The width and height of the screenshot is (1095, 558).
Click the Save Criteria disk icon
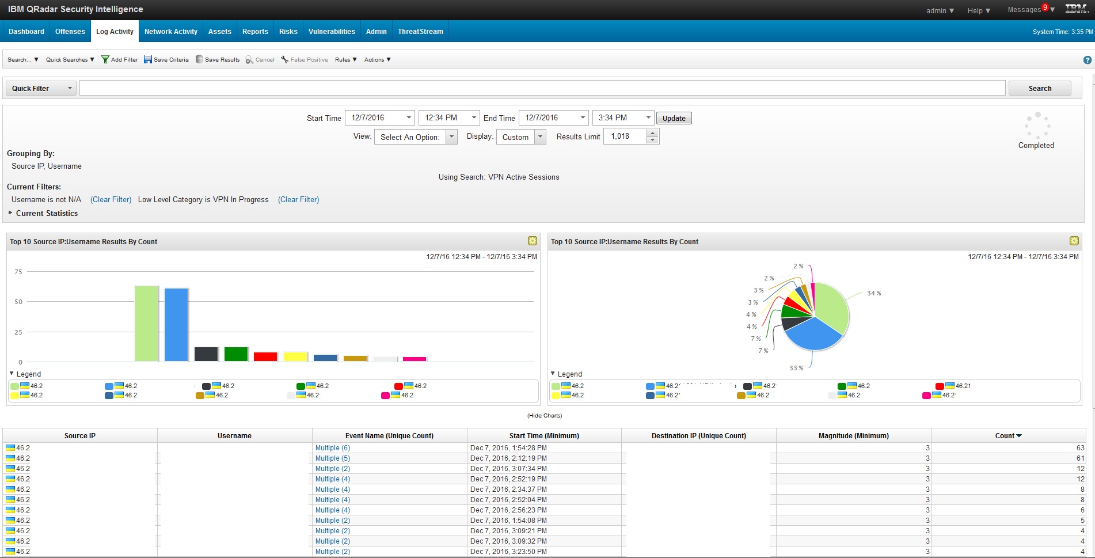pos(148,59)
